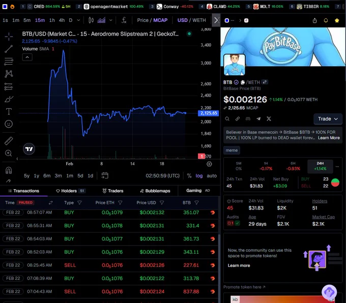
Task: Select the 24H stats period tab
Action: point(320,166)
